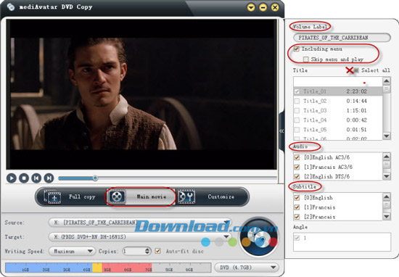Open the yellow dropdown menu in title bar

click(x=251, y=7)
